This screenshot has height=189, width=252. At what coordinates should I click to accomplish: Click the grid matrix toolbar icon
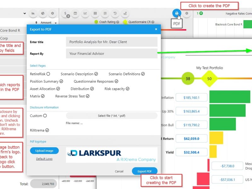point(95,14)
